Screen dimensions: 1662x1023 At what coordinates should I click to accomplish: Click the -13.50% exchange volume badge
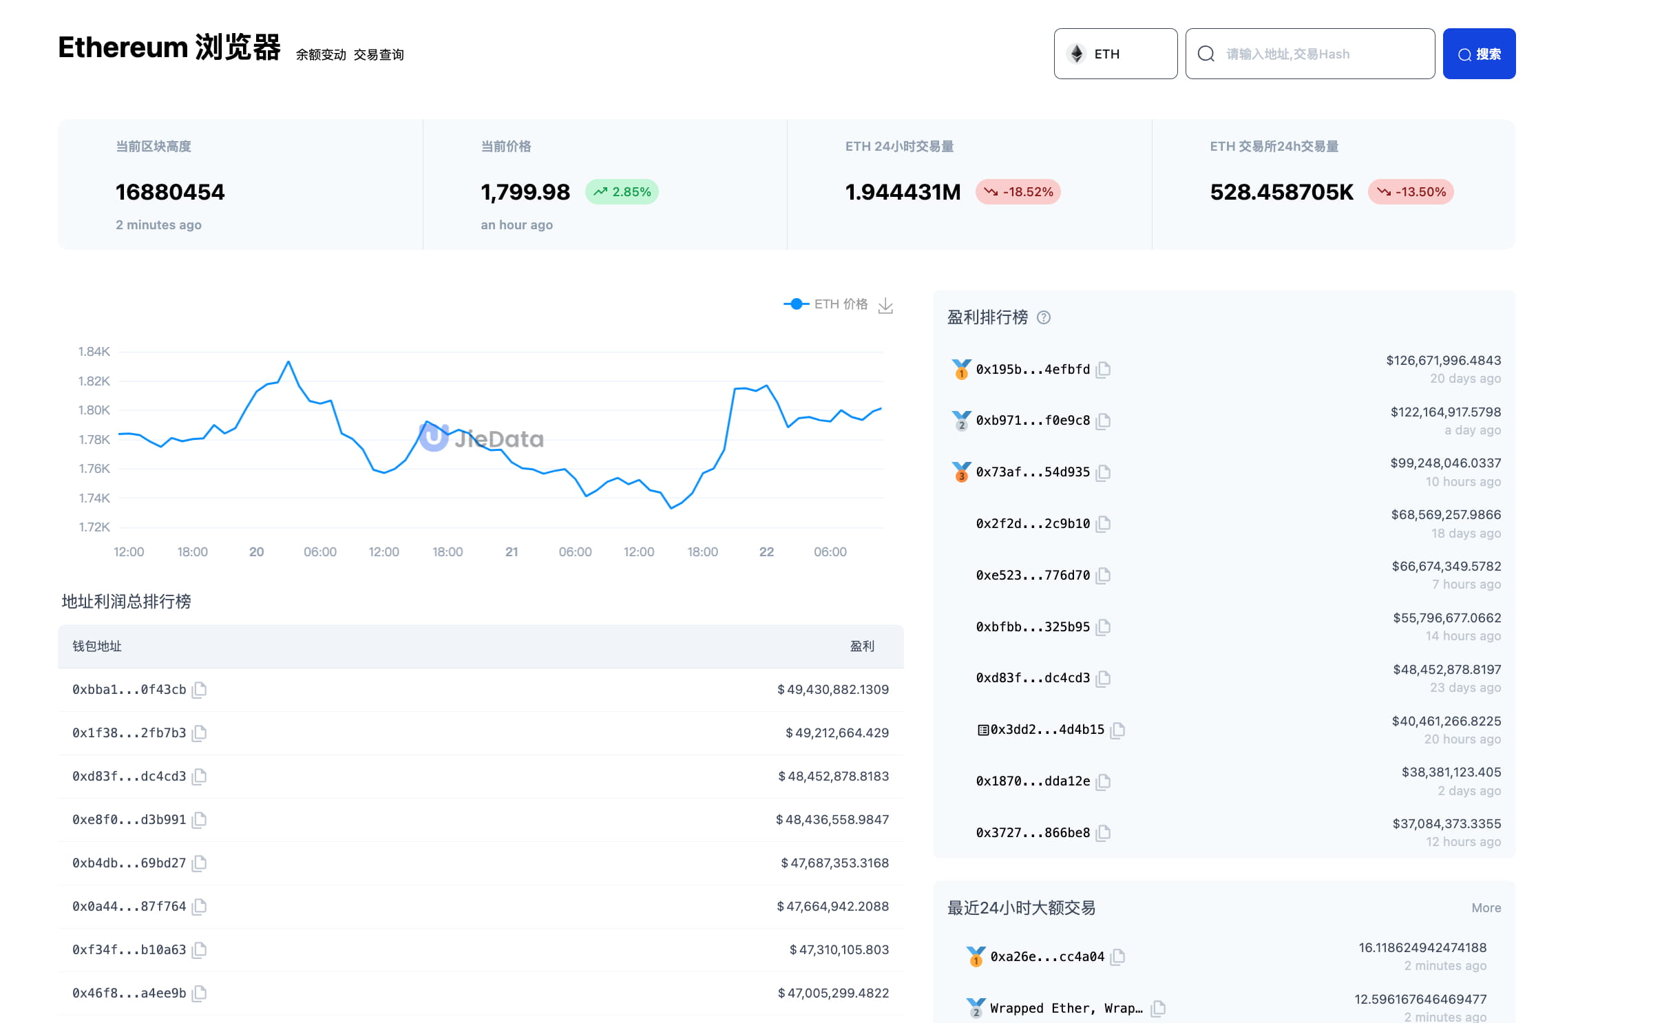point(1411,192)
